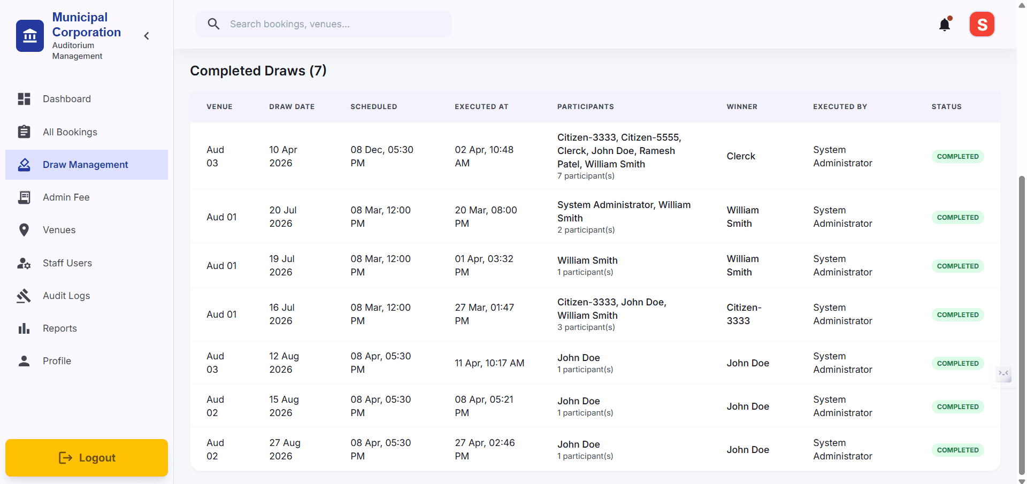Click the Profile person icon
The image size is (1027, 484).
24,361
